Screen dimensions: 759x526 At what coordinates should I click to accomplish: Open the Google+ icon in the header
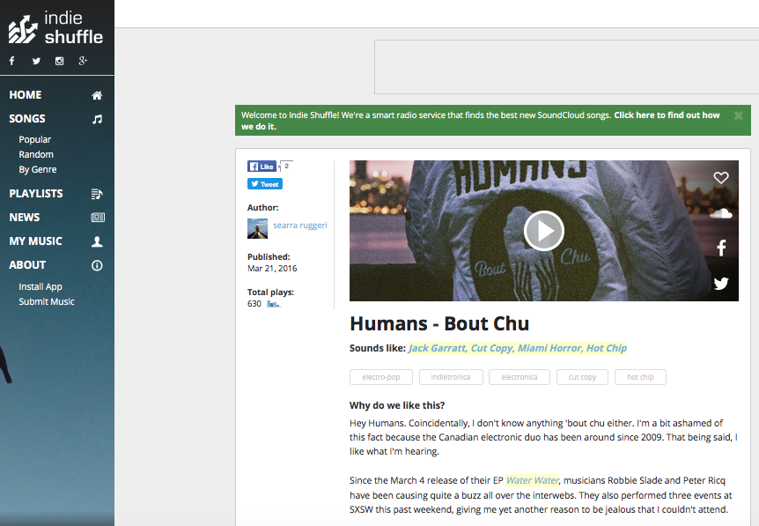[x=83, y=60]
